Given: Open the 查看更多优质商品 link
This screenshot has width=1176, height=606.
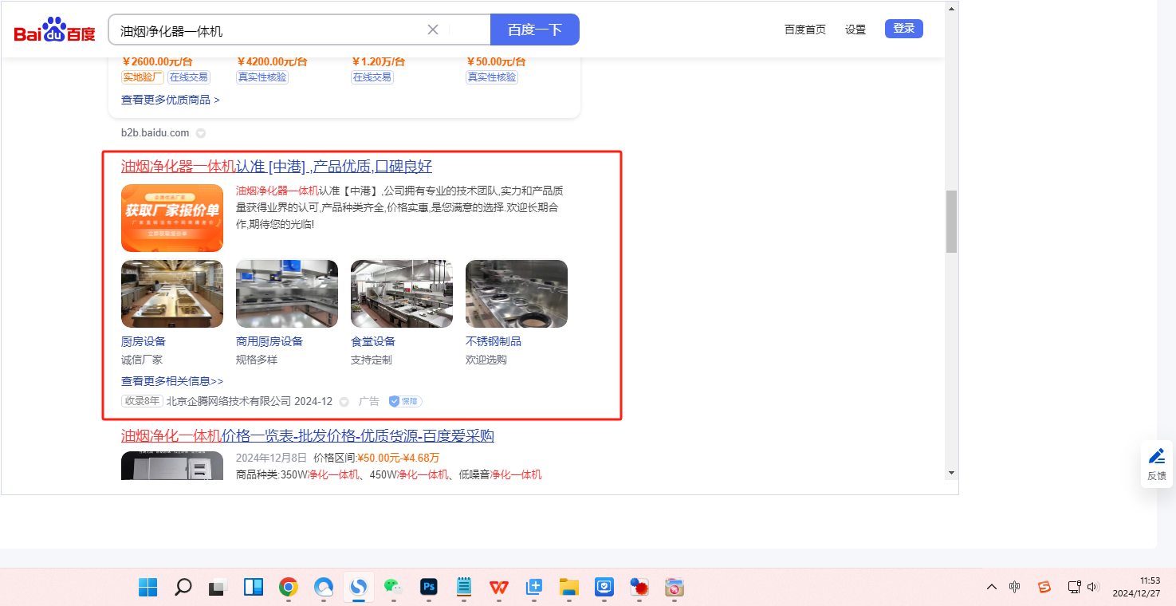Looking at the screenshot, I should click(170, 100).
